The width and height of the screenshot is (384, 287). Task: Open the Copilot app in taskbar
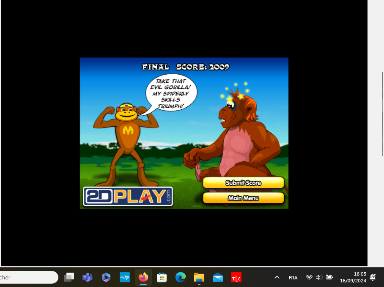(106, 277)
